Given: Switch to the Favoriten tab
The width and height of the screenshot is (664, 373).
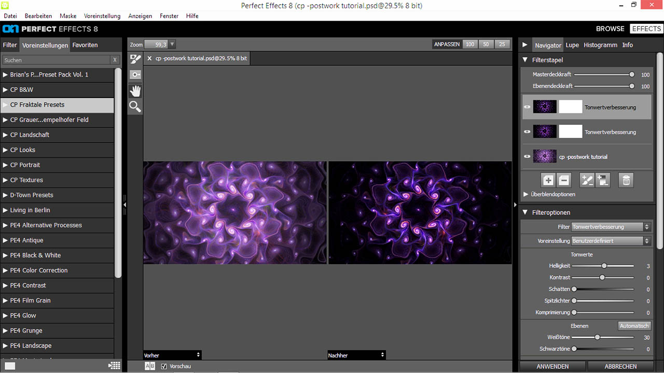Looking at the screenshot, I should 85,45.
